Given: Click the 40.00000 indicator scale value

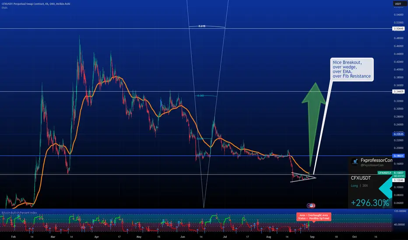Looking at the screenshot, I should click(x=400, y=224).
